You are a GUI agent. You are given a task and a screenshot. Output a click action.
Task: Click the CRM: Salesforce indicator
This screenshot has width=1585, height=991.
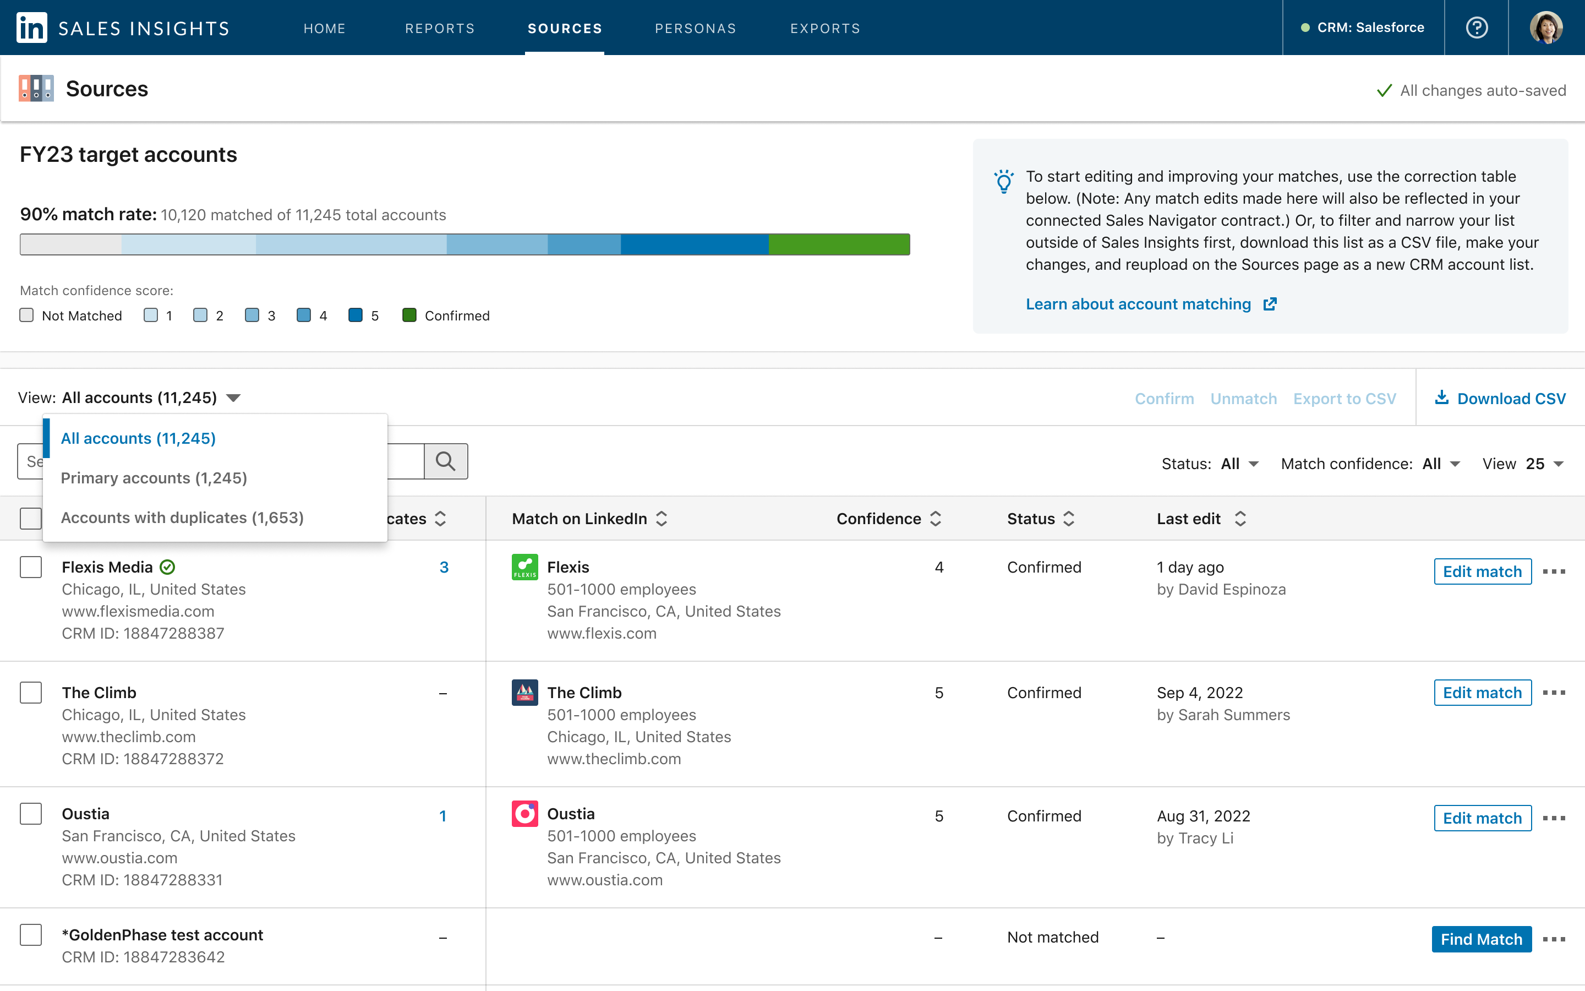(x=1363, y=28)
